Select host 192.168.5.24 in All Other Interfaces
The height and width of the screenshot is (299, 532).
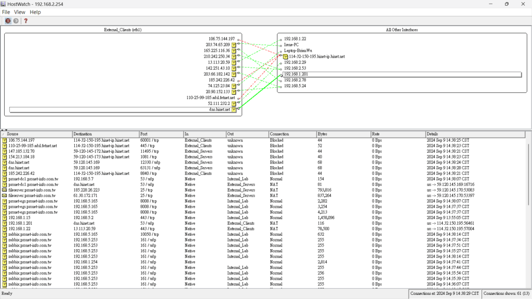[295, 86]
